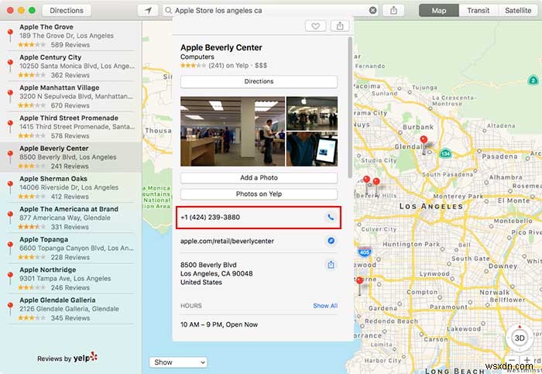This screenshot has width=542, height=374.
Task: Switch to the Transit view tab
Action: click(x=479, y=10)
